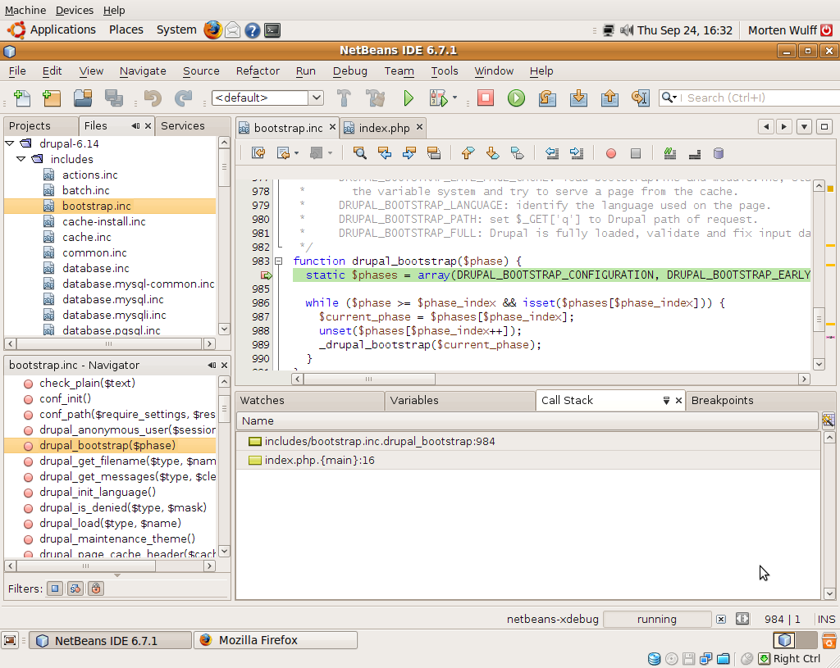840x668 pixels.
Task: Open the Refactor menu
Action: tap(258, 70)
